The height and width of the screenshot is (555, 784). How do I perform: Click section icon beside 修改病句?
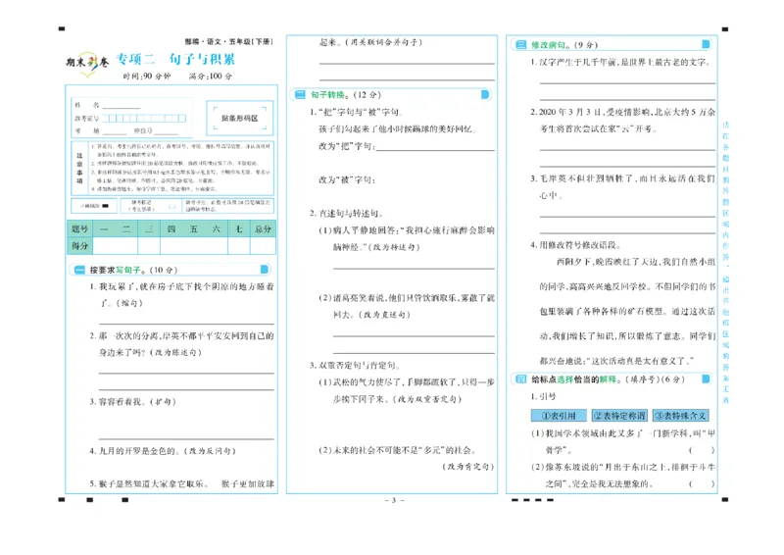click(520, 44)
